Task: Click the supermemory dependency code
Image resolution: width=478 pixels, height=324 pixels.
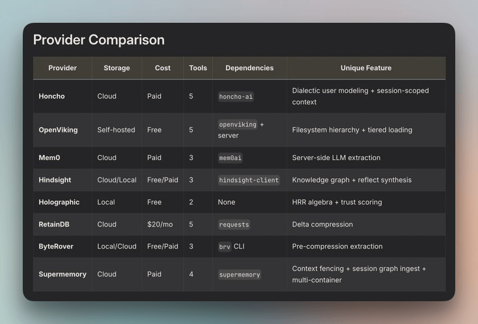Action: tap(239, 275)
